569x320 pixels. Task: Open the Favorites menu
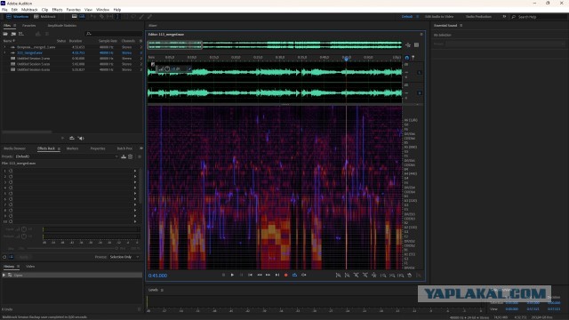pyautogui.click(x=74, y=10)
